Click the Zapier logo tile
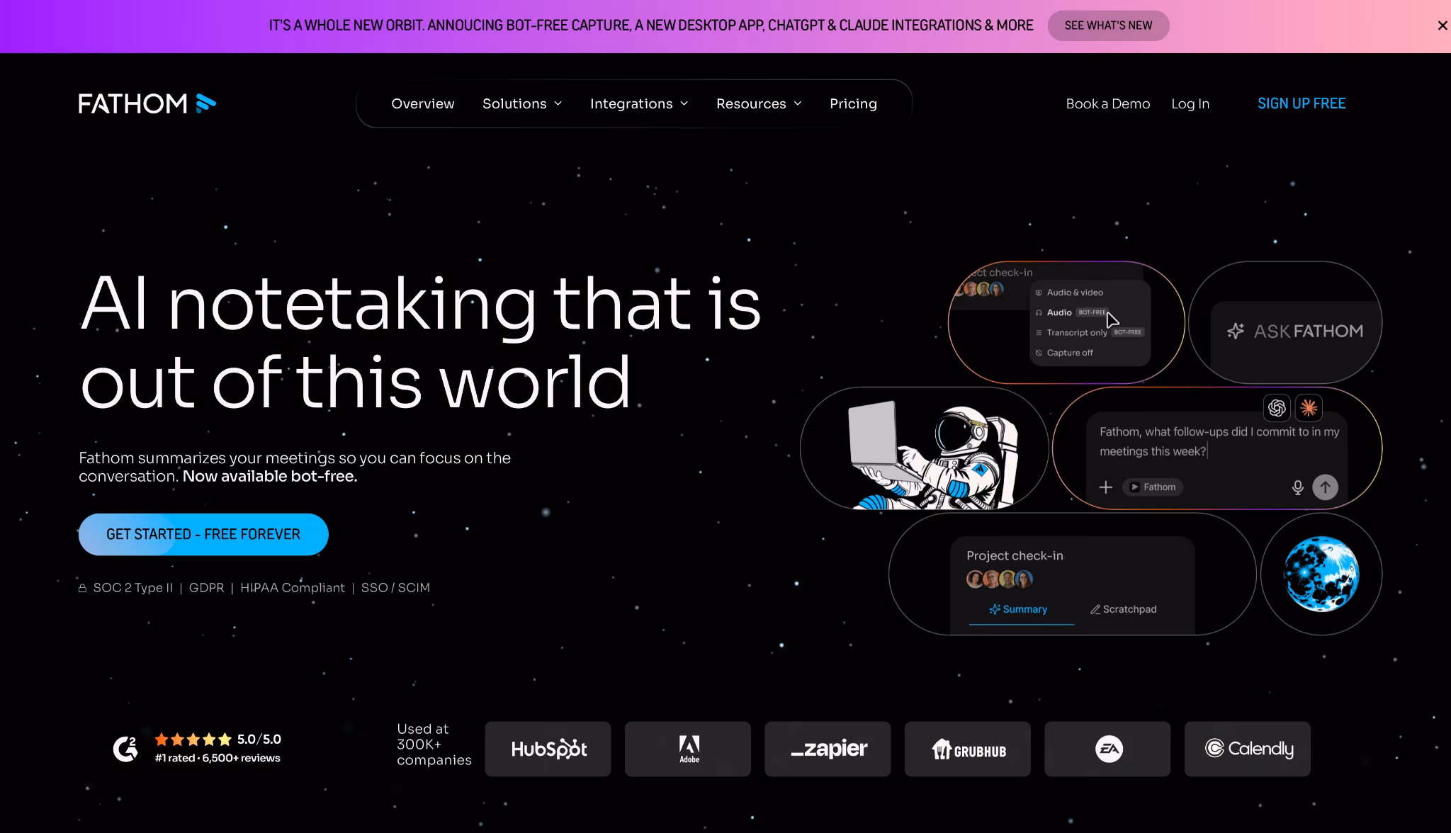 828,749
